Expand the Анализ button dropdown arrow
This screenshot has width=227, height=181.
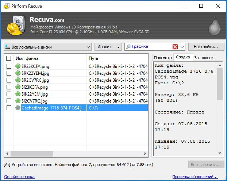118,47
